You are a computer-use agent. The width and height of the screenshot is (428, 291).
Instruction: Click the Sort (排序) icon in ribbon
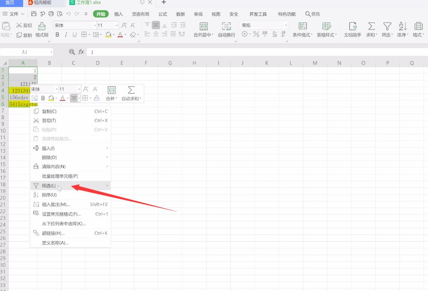tap(402, 26)
